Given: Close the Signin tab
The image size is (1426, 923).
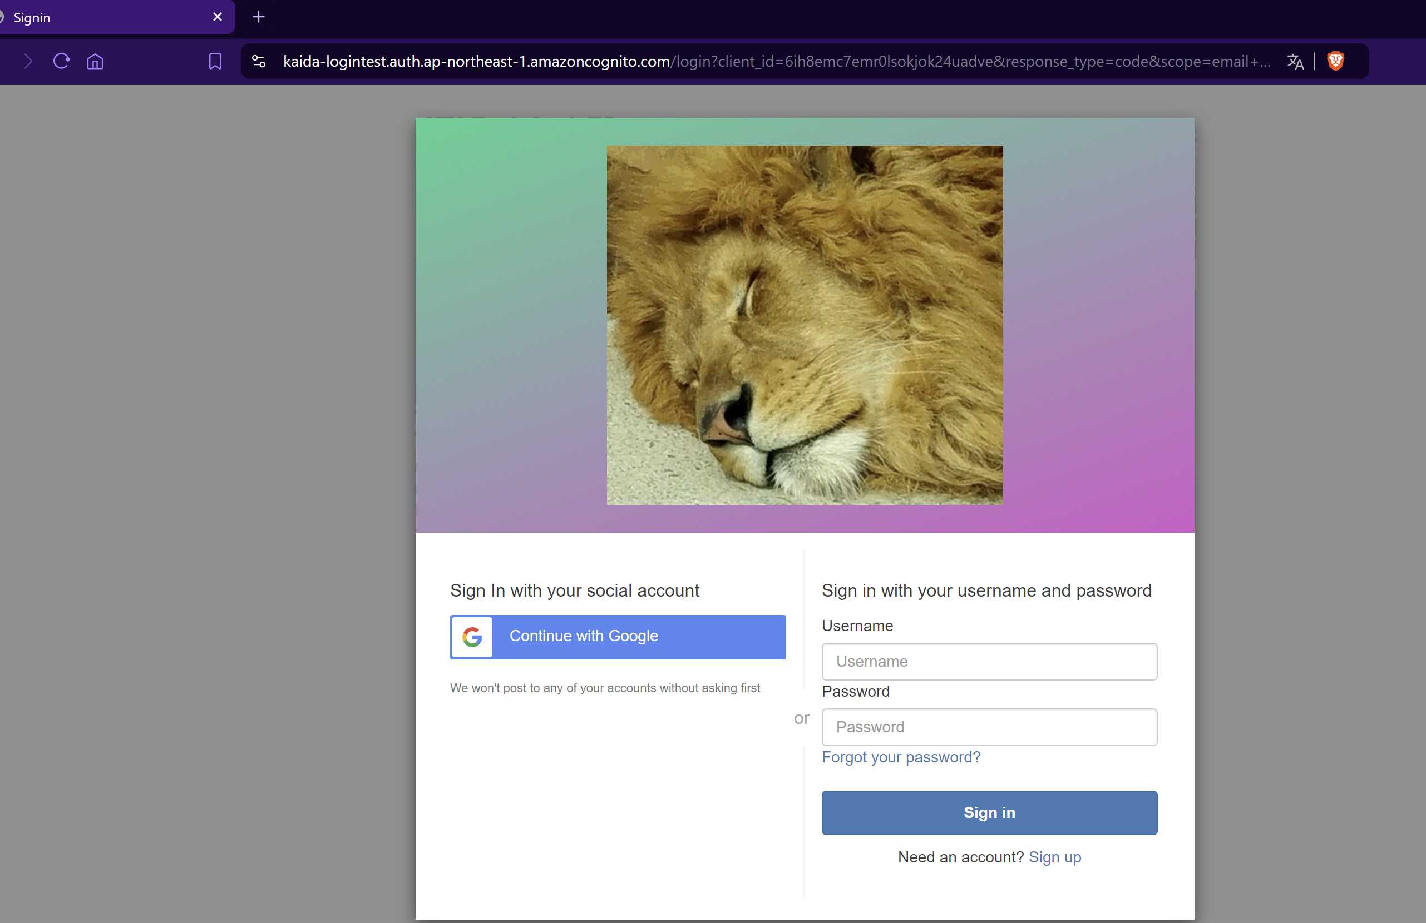Looking at the screenshot, I should point(218,17).
